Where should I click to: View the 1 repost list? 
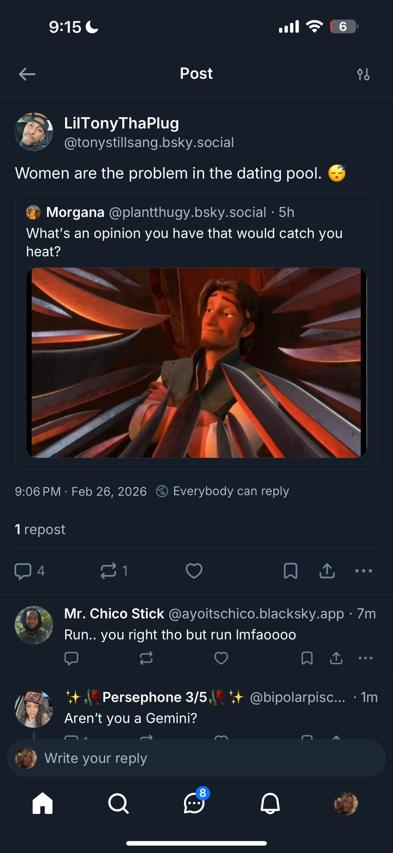tap(40, 529)
